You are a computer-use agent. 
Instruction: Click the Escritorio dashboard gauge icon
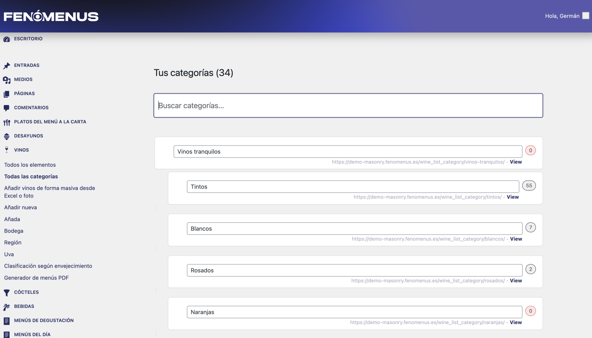point(6,39)
